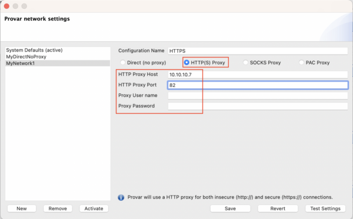This screenshot has height=219, width=353.
Task: Click the HTTP proxy info message text
Action: click(230, 197)
